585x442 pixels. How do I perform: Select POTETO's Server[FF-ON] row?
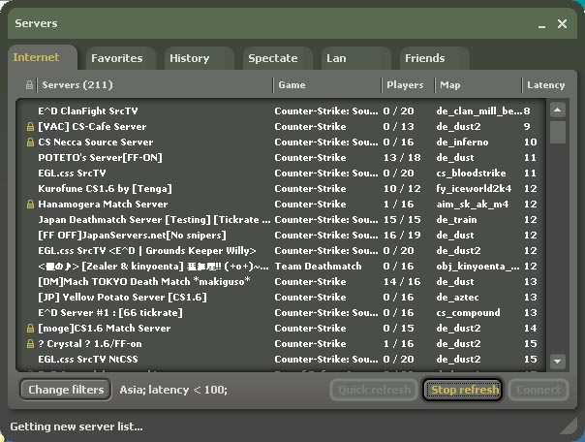coord(281,158)
